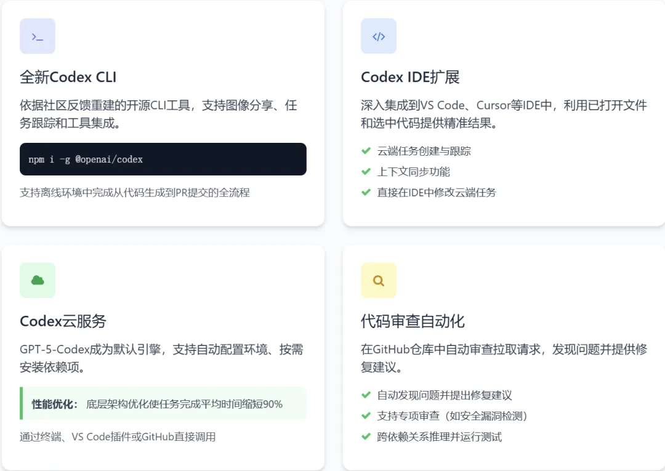Viewport: 665px width, 471px height.
Task: Click the green checkmark next to 上下文同步功能
Action: [x=366, y=172]
